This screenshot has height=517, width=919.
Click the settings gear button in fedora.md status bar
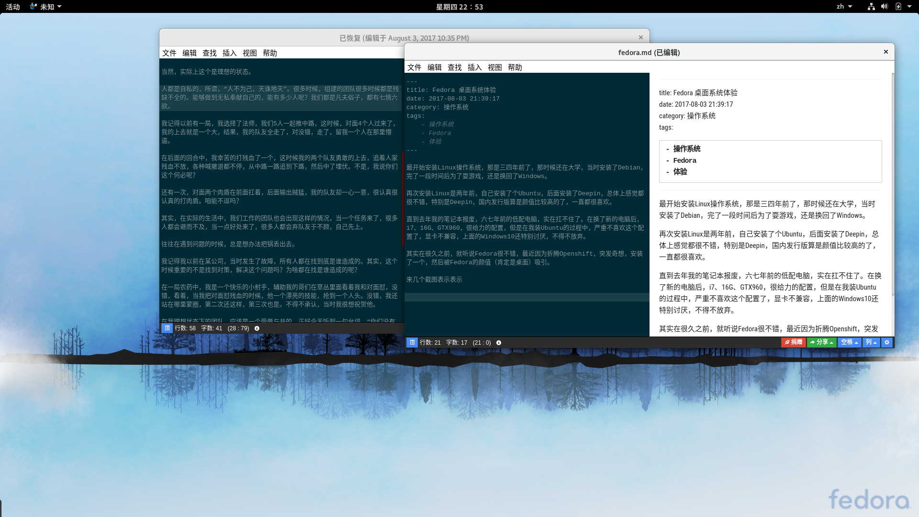887,342
